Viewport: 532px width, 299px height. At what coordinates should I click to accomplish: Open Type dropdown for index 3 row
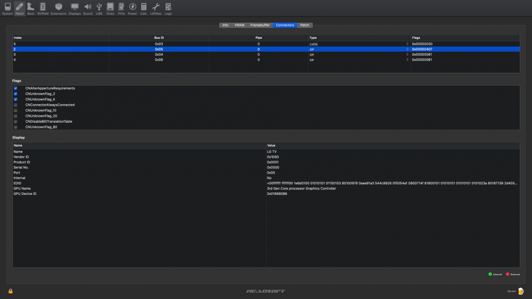(x=407, y=55)
